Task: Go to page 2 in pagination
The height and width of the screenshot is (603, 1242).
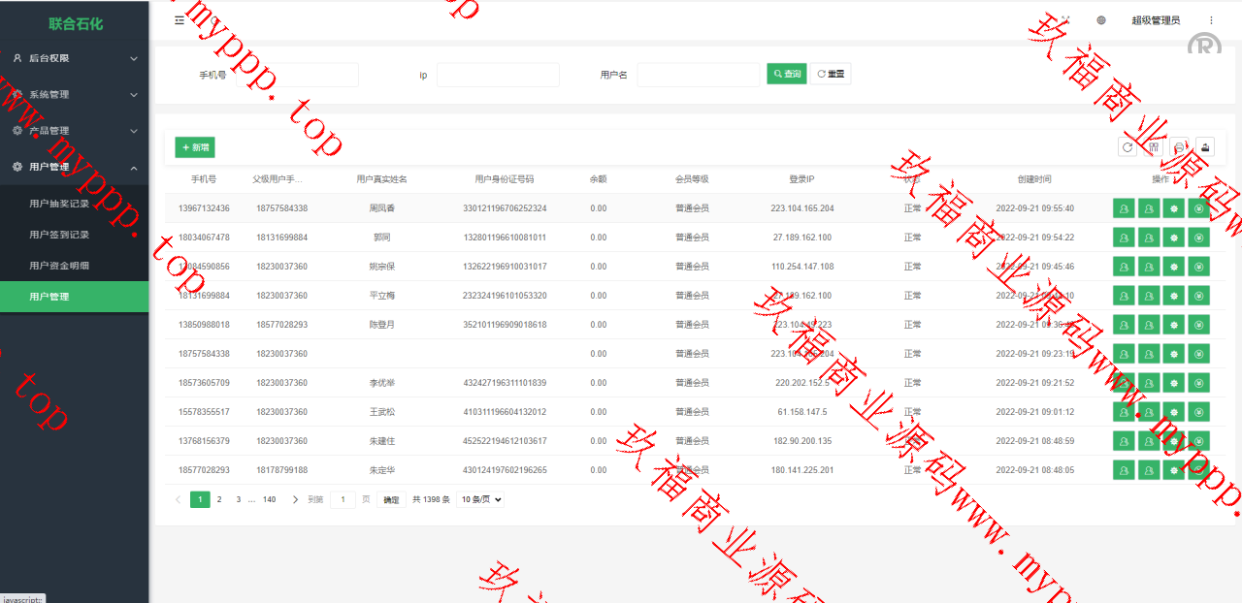Action: [x=219, y=500]
